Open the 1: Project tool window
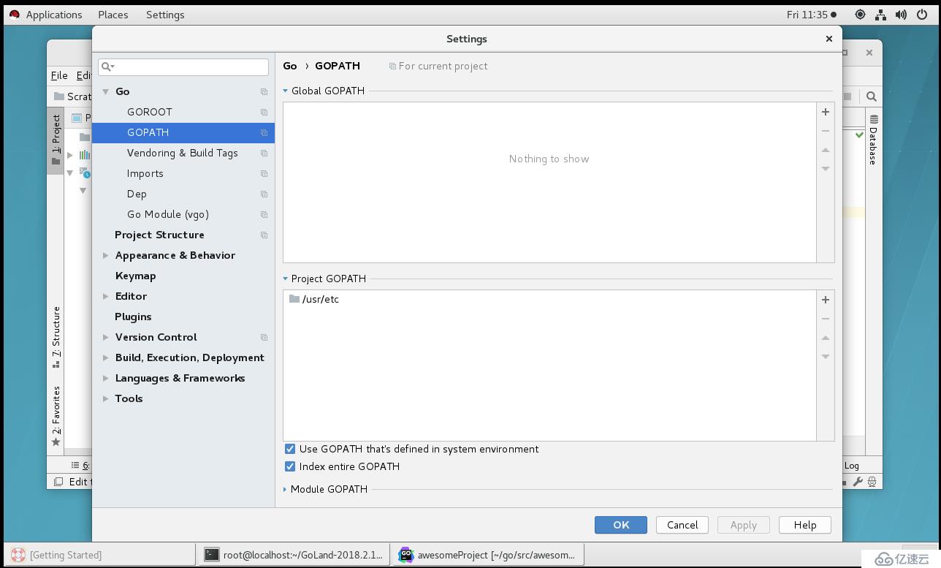Viewport: 941px width, 568px height. pyautogui.click(x=56, y=140)
